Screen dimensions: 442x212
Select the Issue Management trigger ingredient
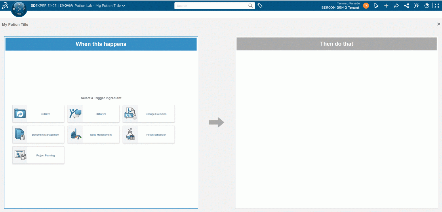click(94, 135)
